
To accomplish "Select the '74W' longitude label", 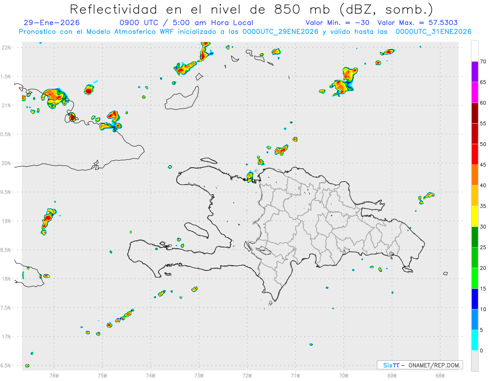I will pyautogui.click(x=151, y=375).
